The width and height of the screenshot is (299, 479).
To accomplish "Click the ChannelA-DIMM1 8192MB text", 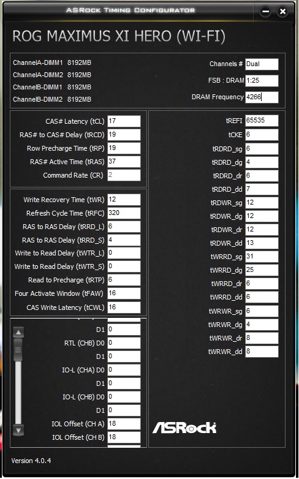I will (52, 62).
